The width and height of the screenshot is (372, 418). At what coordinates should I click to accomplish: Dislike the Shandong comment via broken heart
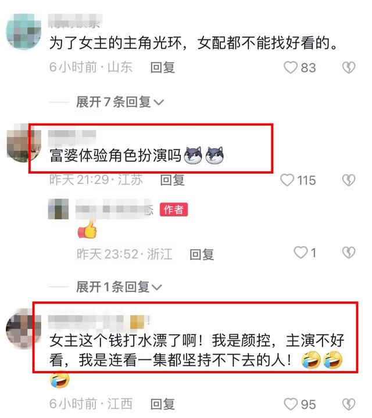click(x=349, y=67)
